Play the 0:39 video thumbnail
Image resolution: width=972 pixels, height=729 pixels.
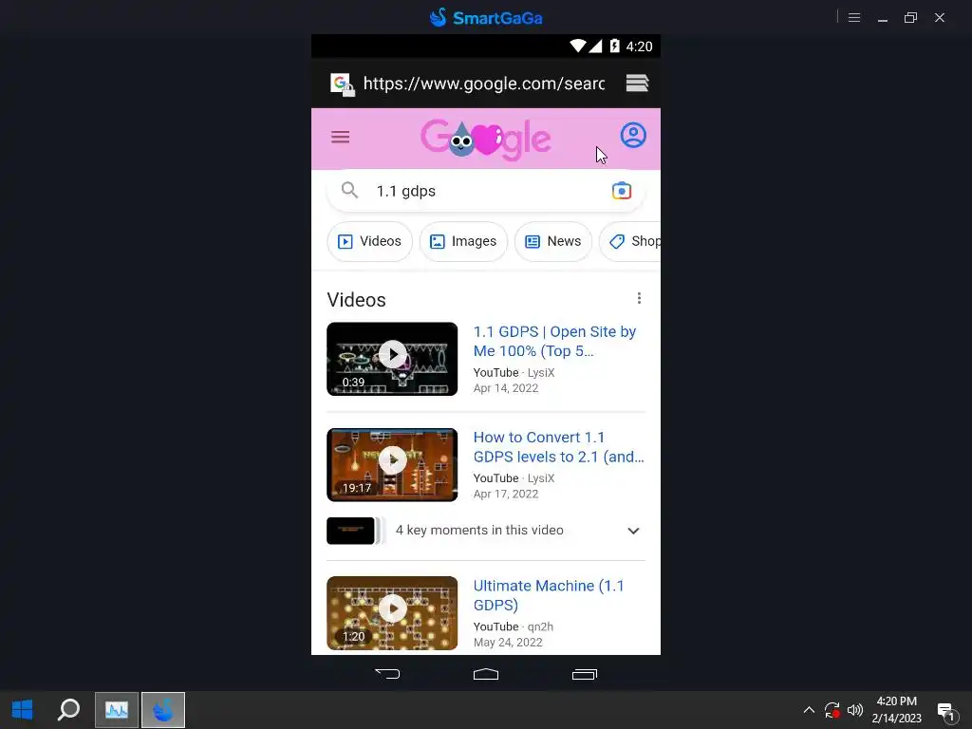click(392, 359)
